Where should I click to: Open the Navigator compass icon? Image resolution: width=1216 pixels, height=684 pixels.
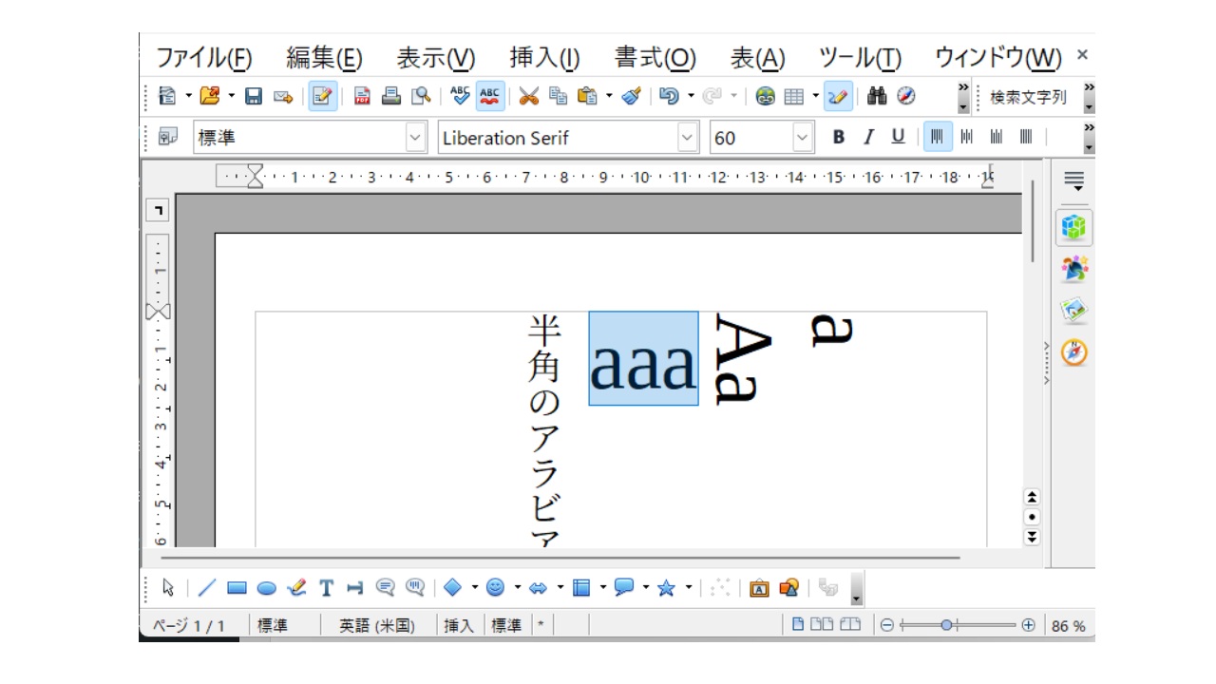(904, 96)
